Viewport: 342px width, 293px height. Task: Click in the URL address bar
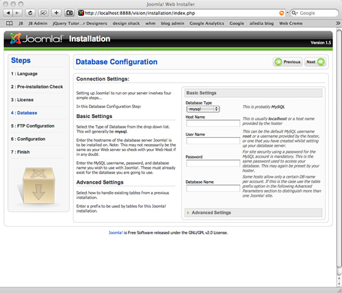click(x=181, y=13)
